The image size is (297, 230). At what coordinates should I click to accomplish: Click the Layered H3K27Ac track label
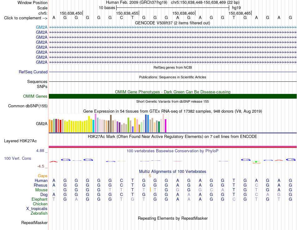pyautogui.click(x=20, y=141)
